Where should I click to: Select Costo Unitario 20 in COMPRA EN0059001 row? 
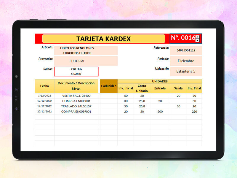click(142, 112)
